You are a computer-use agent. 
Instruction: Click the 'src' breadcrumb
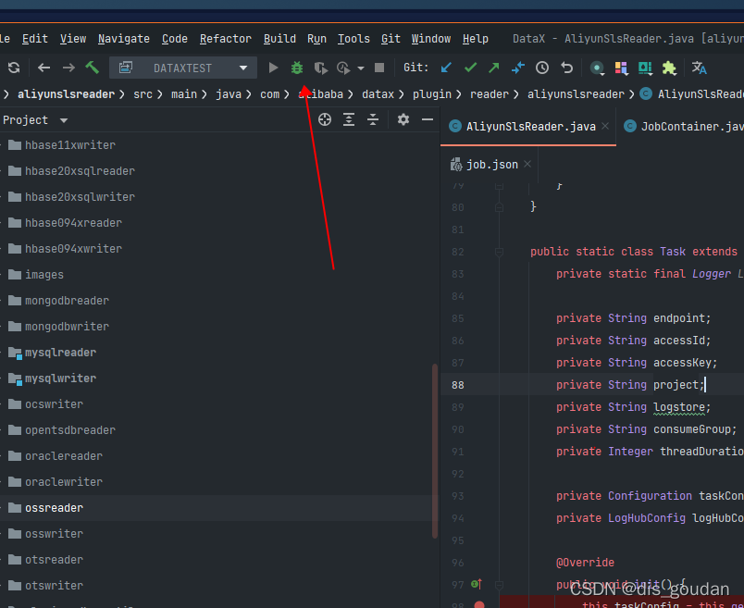(143, 94)
